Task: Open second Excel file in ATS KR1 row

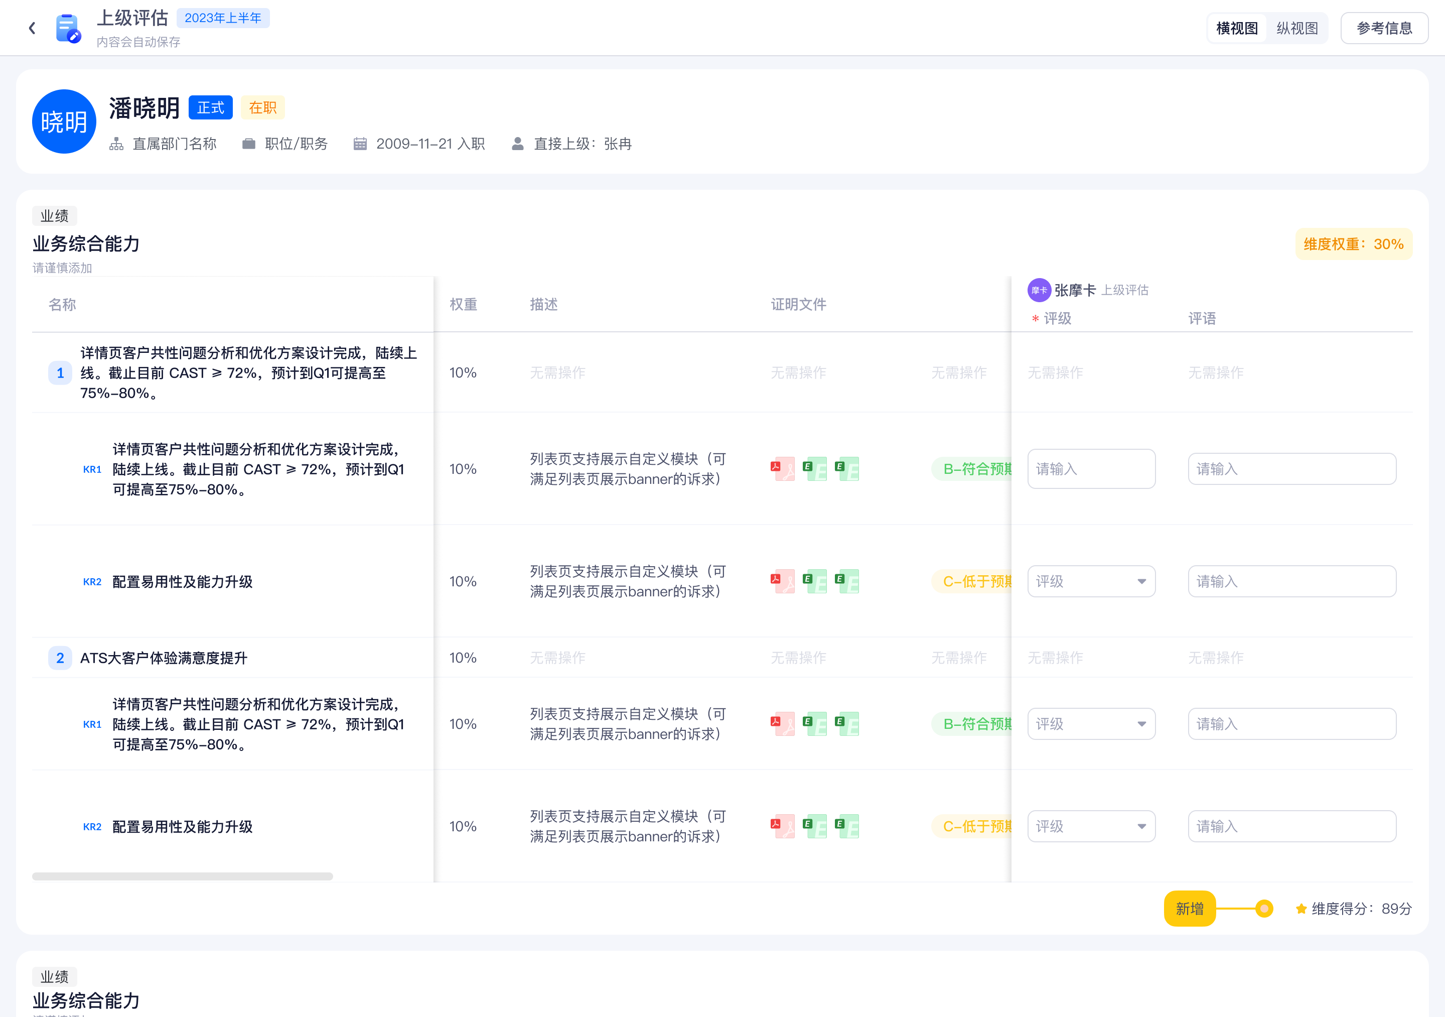Action: pyautogui.click(x=846, y=724)
